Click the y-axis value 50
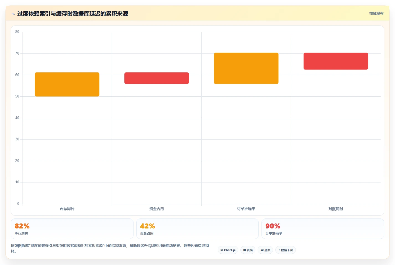Screen dimensions: 395x265 [x=17, y=96]
